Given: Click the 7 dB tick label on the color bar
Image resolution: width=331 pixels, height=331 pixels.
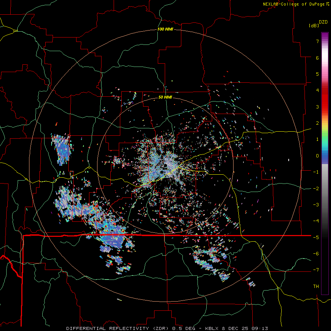Looking at the screenshot, I should (x=317, y=41).
